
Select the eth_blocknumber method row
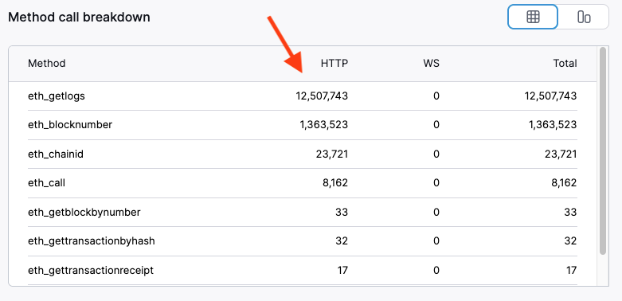point(303,125)
